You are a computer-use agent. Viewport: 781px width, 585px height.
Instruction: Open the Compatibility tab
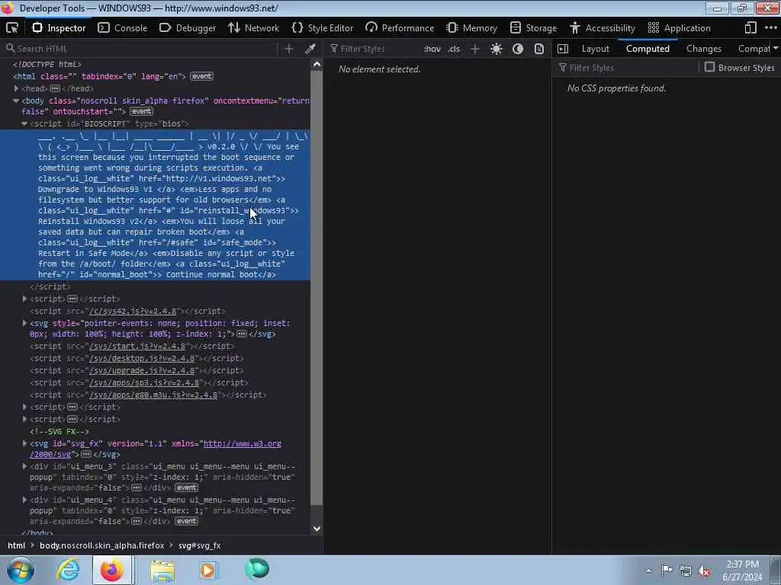753,49
